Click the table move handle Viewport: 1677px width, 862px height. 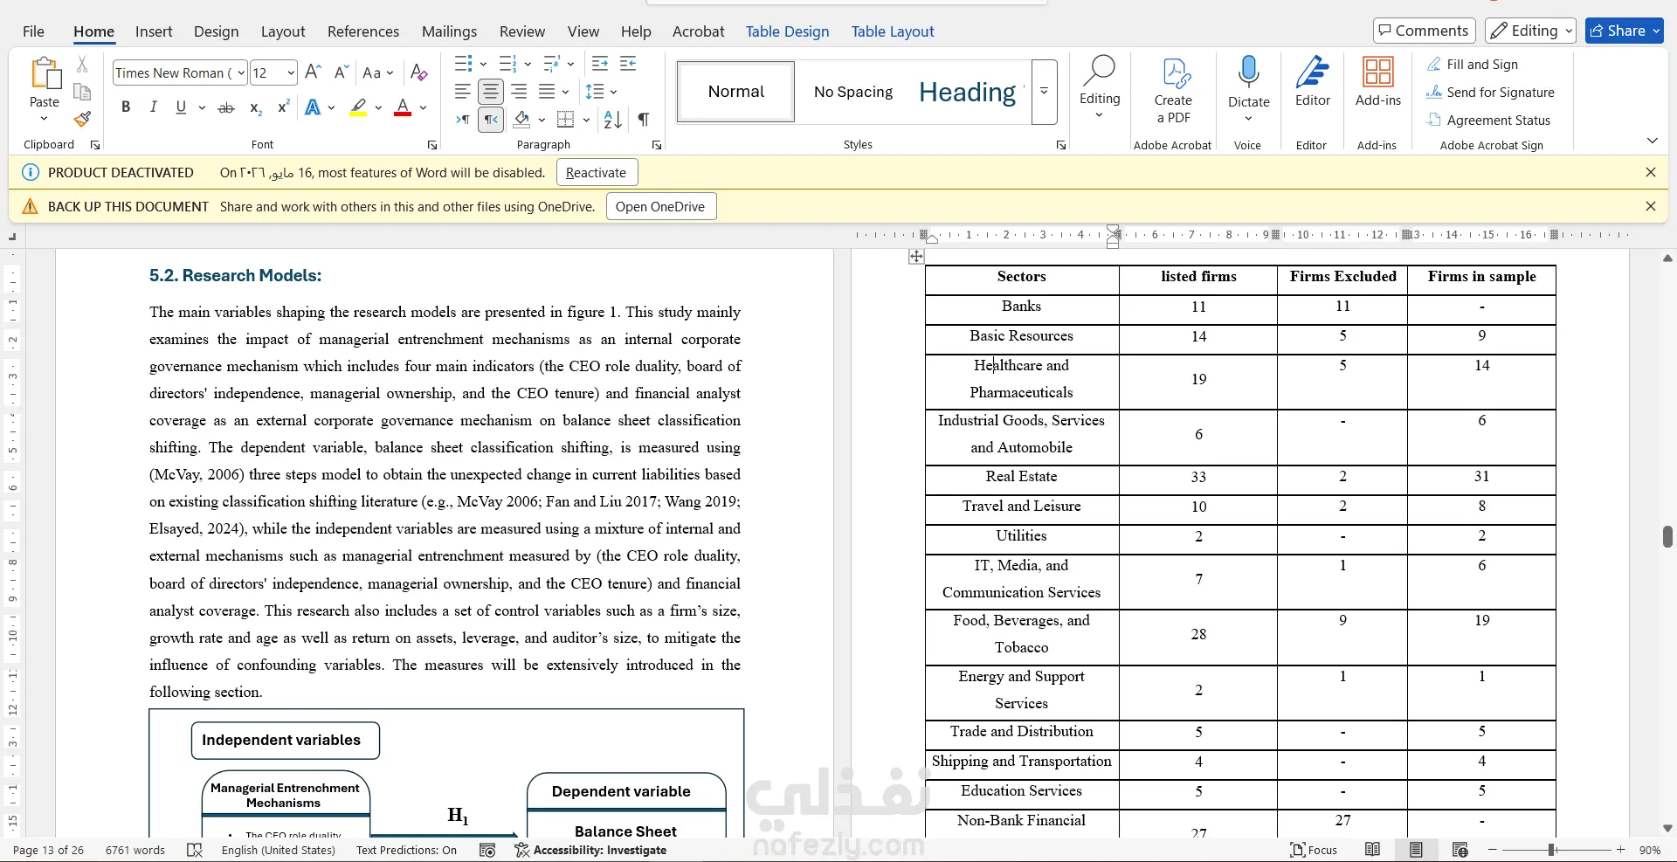915,256
